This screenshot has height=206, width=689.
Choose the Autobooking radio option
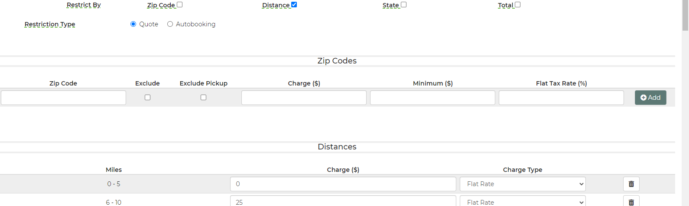(170, 24)
